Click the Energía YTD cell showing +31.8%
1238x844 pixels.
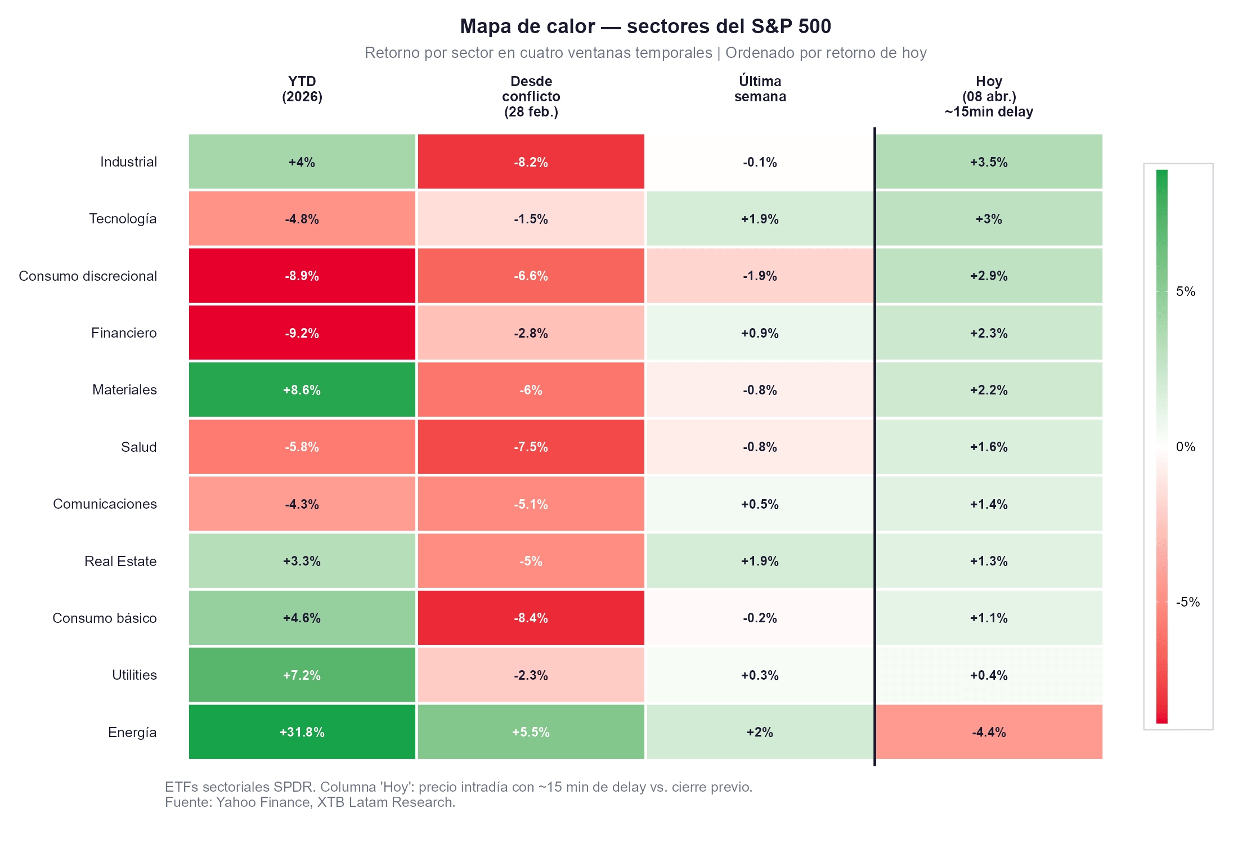tap(302, 732)
